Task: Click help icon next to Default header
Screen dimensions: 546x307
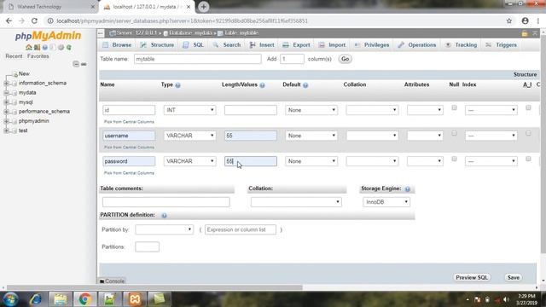Action: point(305,85)
